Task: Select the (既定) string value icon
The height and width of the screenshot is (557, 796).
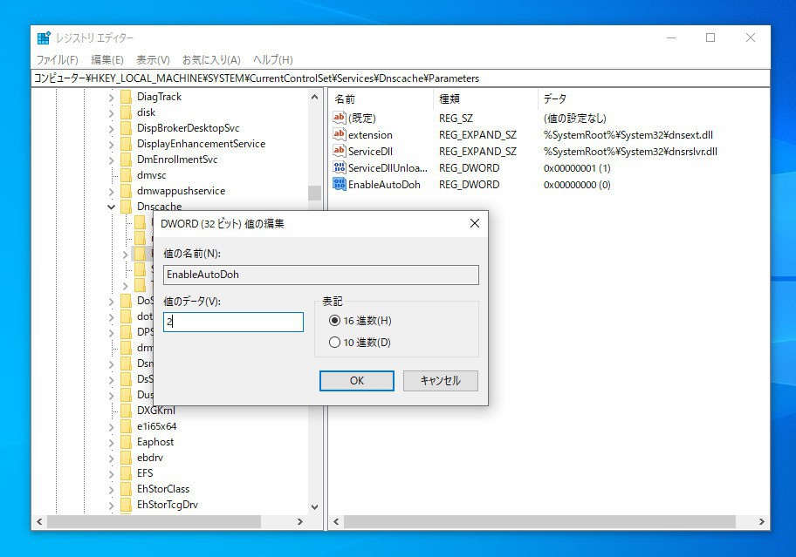Action: click(340, 118)
